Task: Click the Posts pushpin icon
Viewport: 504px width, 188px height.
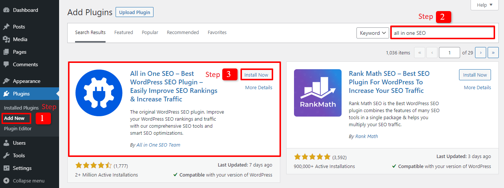Action: [x=6, y=27]
